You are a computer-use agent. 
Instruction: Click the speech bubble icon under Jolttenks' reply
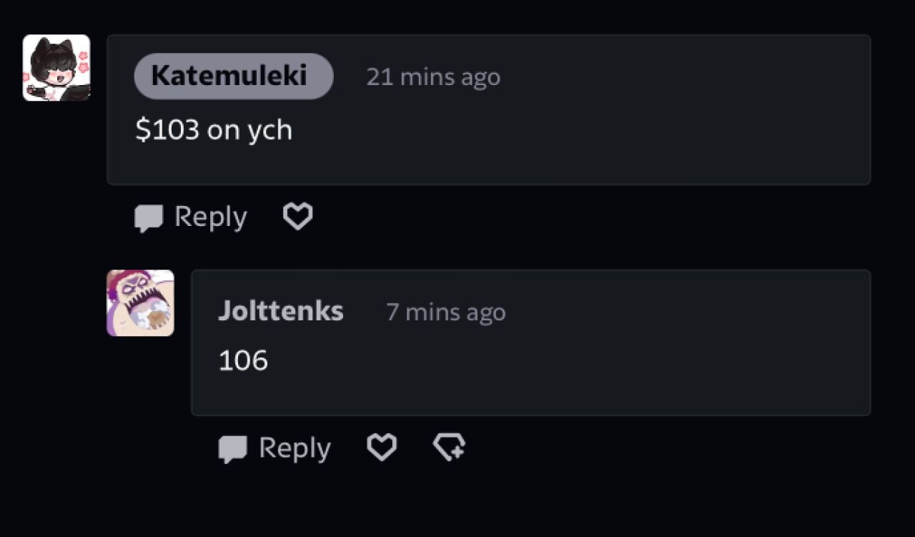point(232,448)
